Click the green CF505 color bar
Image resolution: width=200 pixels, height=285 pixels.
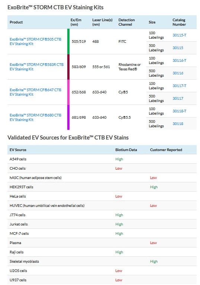(68, 41)
